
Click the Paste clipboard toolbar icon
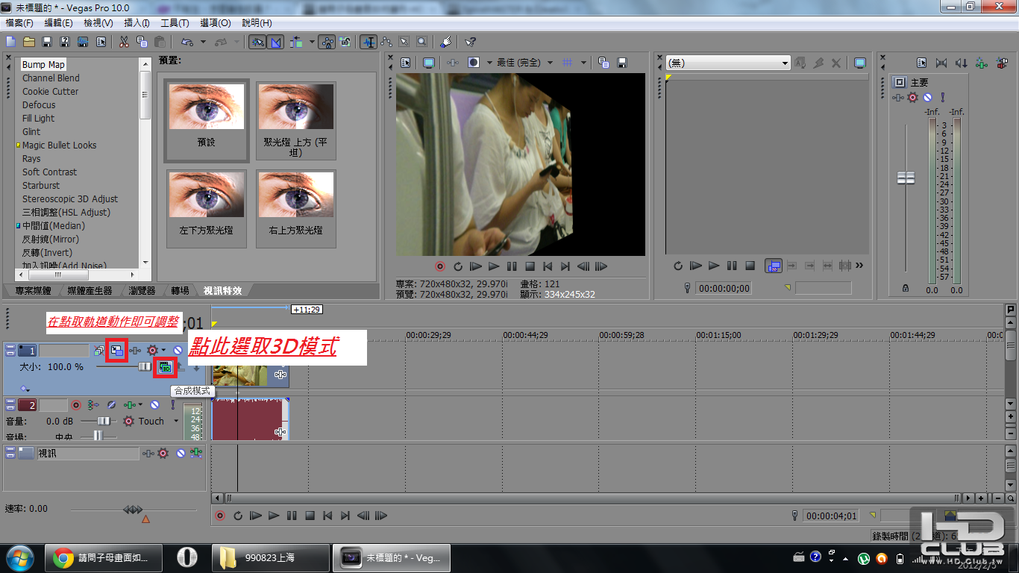tap(160, 42)
